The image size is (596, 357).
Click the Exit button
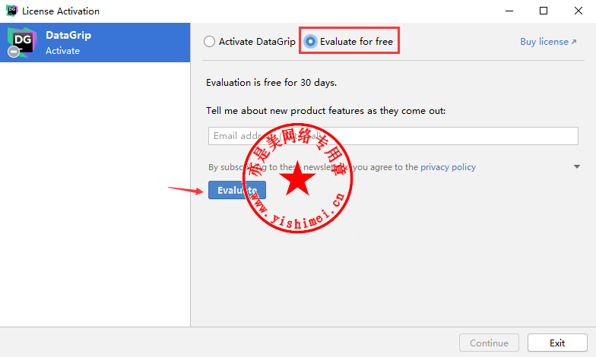(557, 343)
